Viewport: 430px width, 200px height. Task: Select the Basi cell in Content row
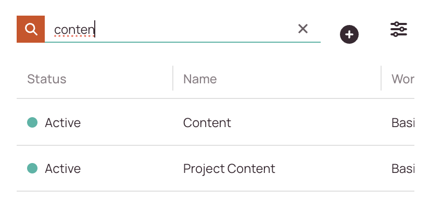[403, 122]
